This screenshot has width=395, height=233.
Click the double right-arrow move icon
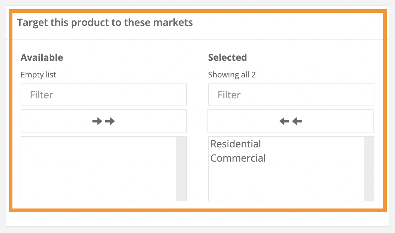(103, 121)
